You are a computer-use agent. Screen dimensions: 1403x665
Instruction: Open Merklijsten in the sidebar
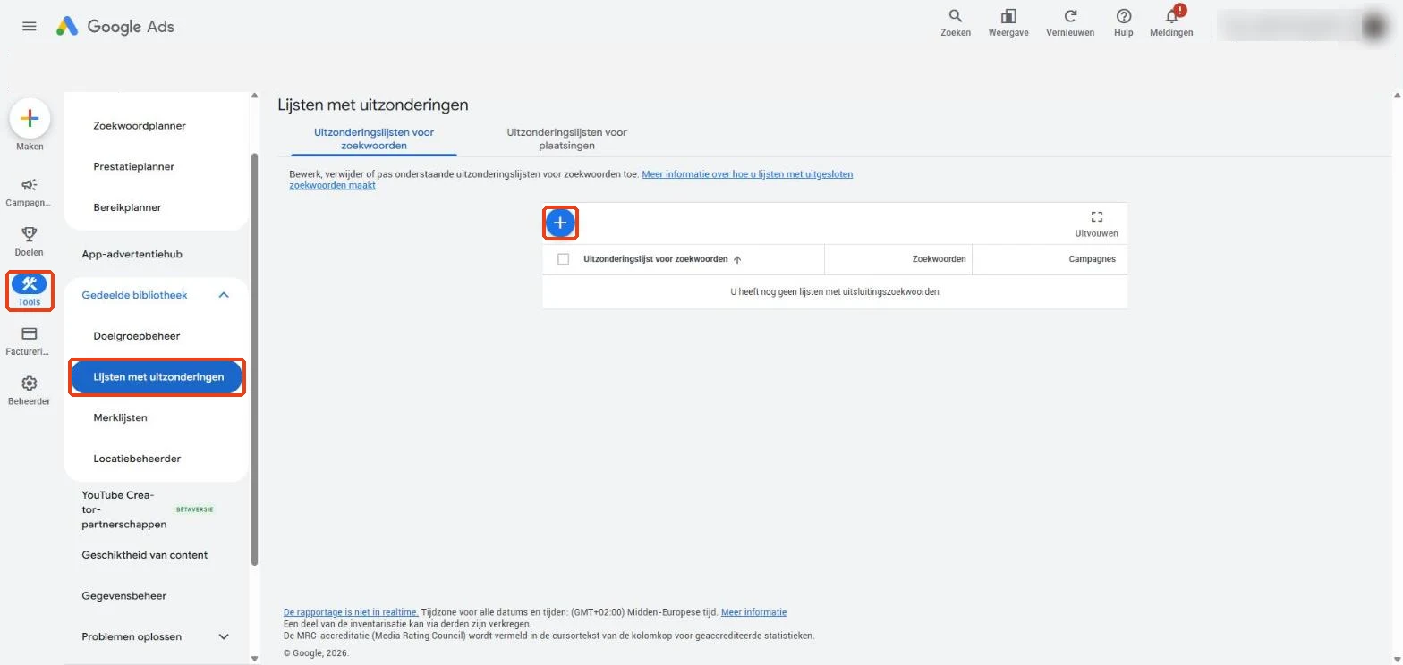click(x=121, y=417)
